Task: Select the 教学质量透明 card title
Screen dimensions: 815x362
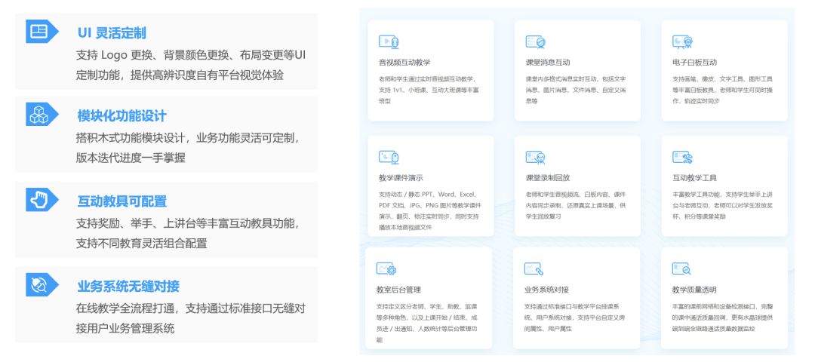Action: point(694,290)
